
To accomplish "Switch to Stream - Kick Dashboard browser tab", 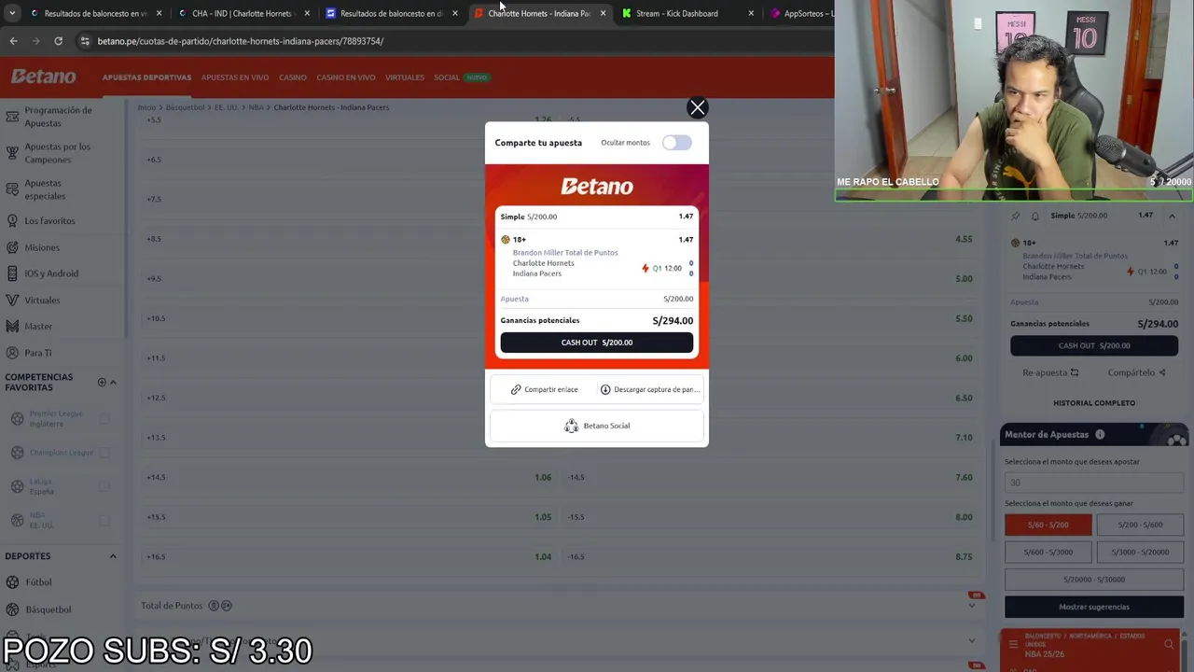I will 677,13.
